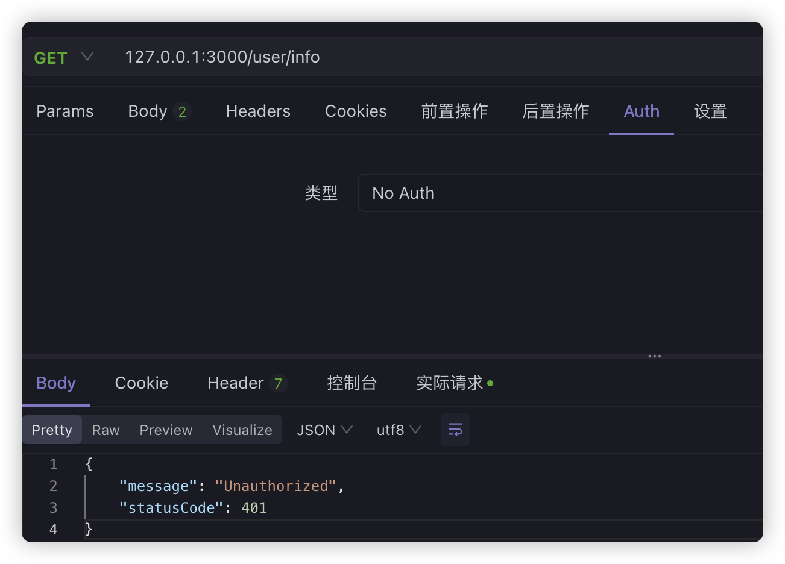Toggle the word wrap icon button
This screenshot has height=564, width=785.
[455, 430]
